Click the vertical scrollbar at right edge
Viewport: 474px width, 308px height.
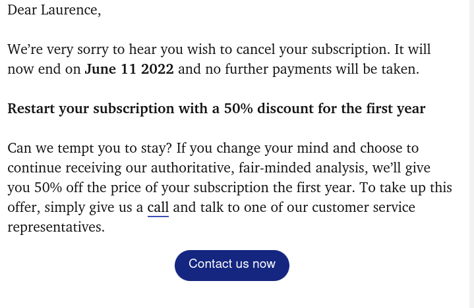pyautogui.click(x=471, y=154)
